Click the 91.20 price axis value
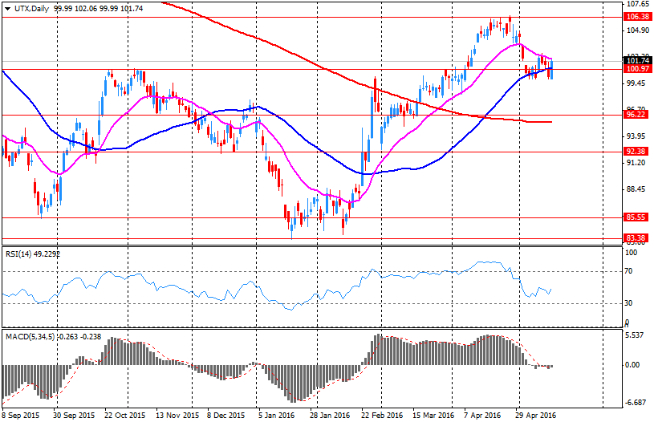 636,163
